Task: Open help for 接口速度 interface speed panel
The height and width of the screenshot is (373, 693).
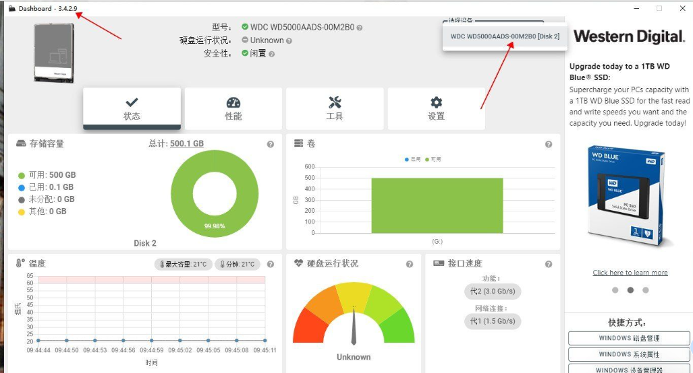Action: tap(549, 264)
